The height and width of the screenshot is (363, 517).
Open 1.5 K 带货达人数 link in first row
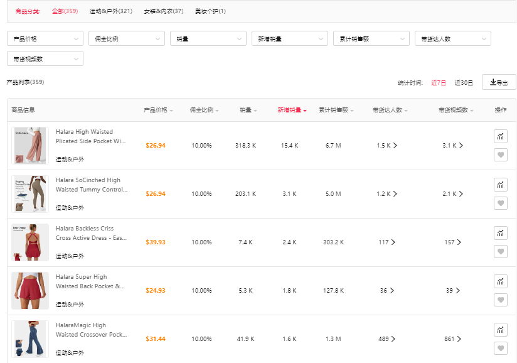point(386,146)
